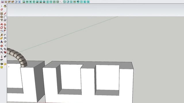The height and width of the screenshot is (103, 184).
Task: Pick the Dimension tool
Action: point(5,35)
